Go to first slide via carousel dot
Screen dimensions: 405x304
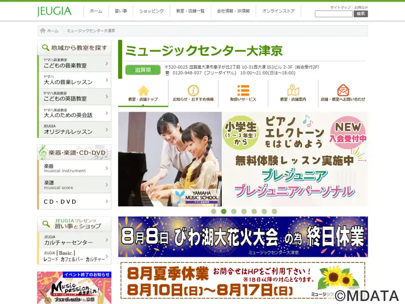(x=214, y=211)
